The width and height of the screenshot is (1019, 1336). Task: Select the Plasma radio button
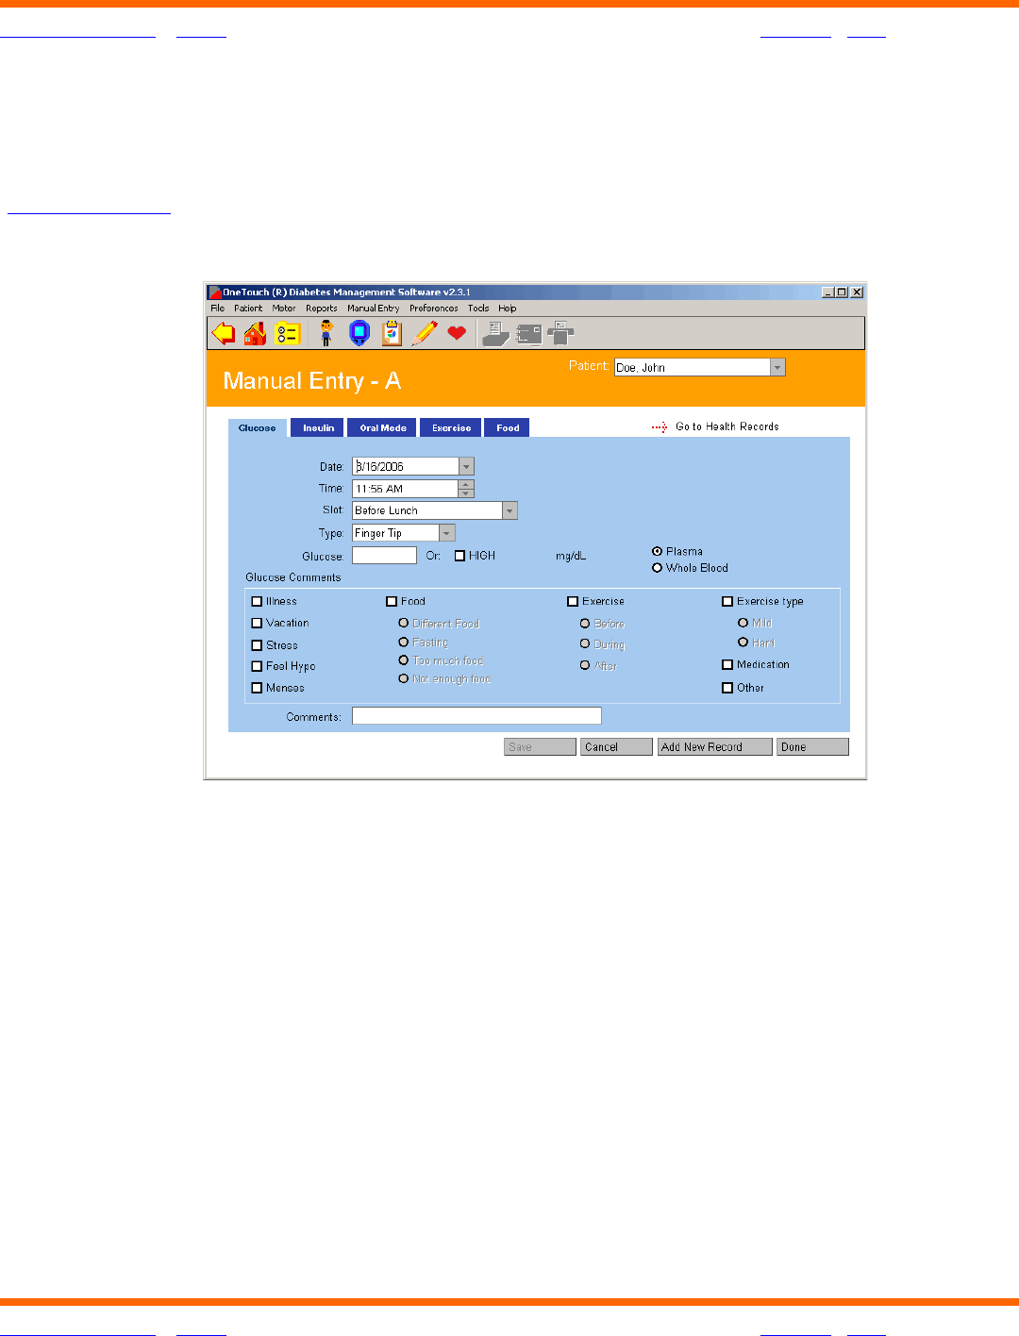[658, 551]
